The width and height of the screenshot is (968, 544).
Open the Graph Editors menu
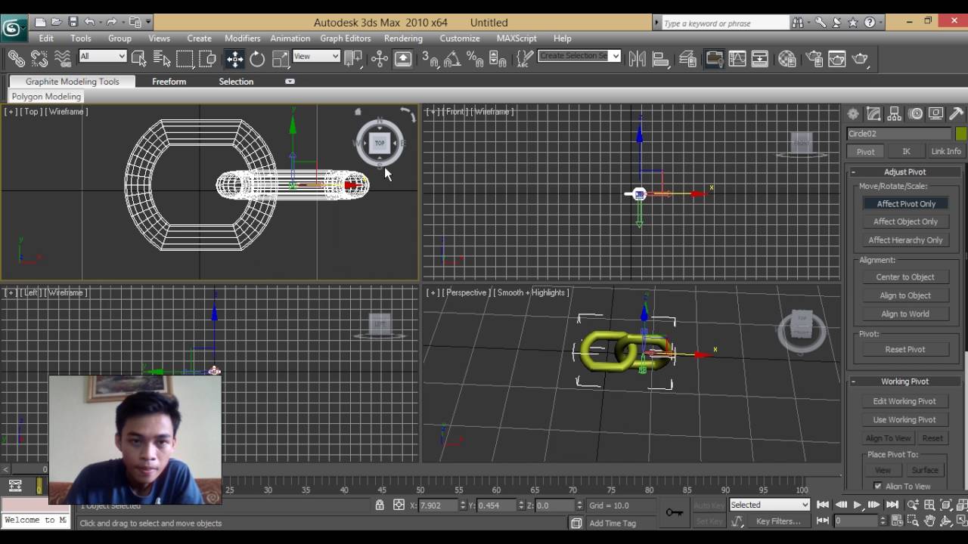[346, 38]
